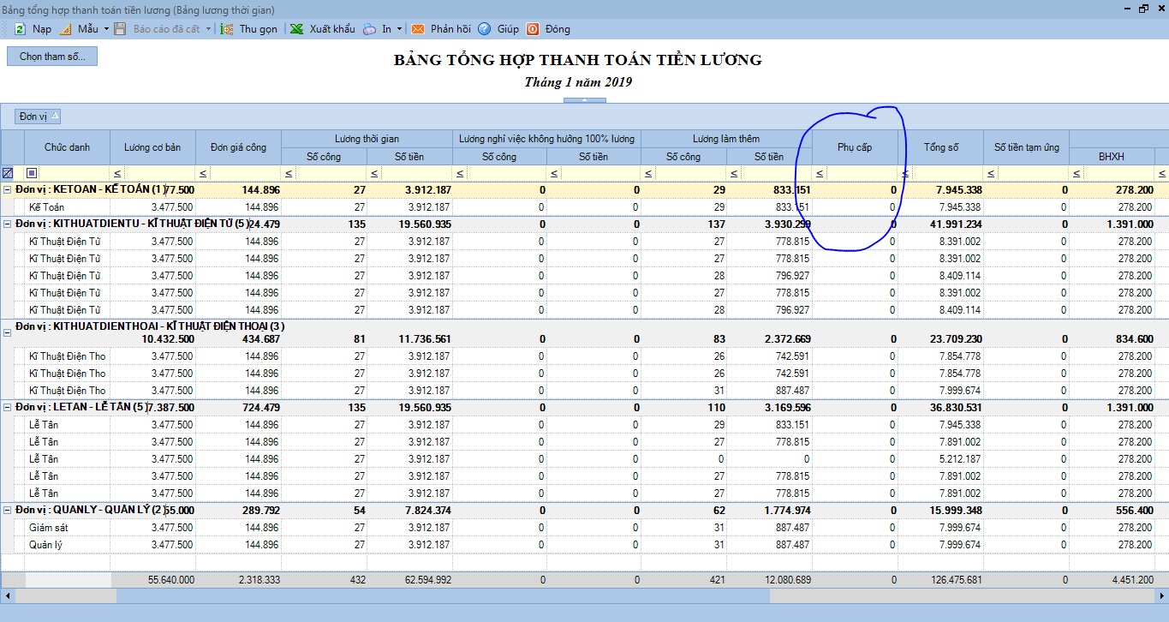This screenshot has height=622, width=1169.
Task: Toggle the filter row checkbox
Action: (32, 173)
